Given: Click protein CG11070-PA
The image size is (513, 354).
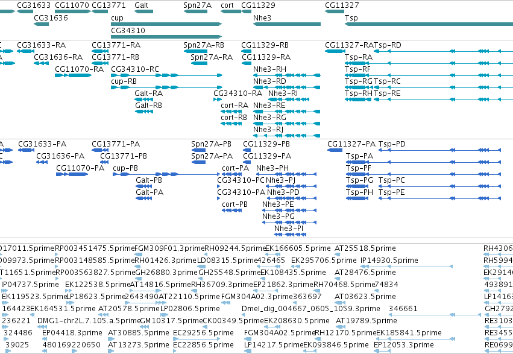Looking at the screenshot, I should click(72, 174).
